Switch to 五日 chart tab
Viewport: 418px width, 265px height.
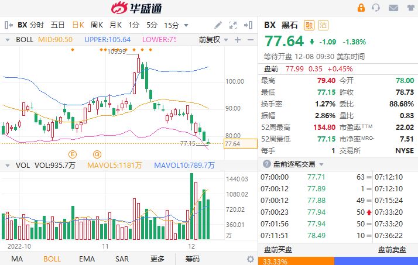coord(57,25)
